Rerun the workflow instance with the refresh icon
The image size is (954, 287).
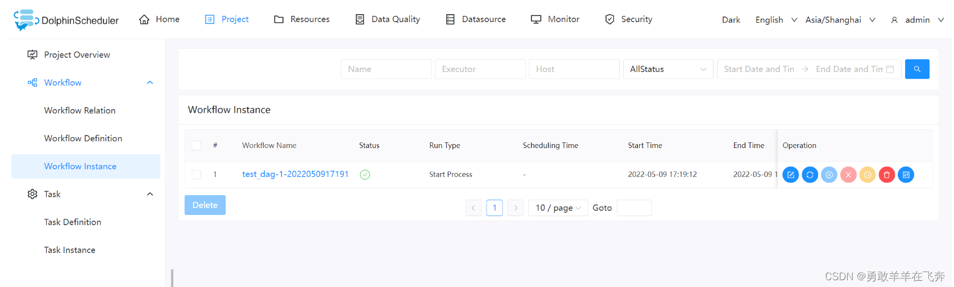(x=810, y=175)
